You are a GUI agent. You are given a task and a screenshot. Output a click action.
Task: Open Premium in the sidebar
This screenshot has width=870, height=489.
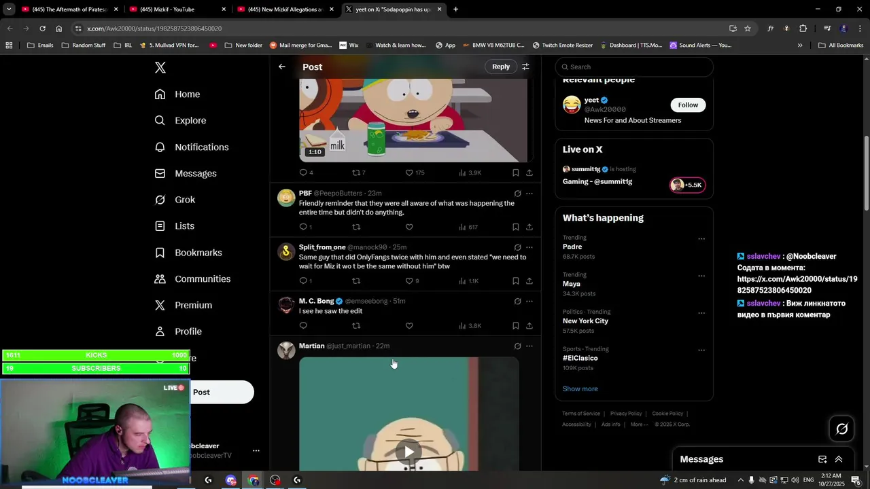point(184,305)
